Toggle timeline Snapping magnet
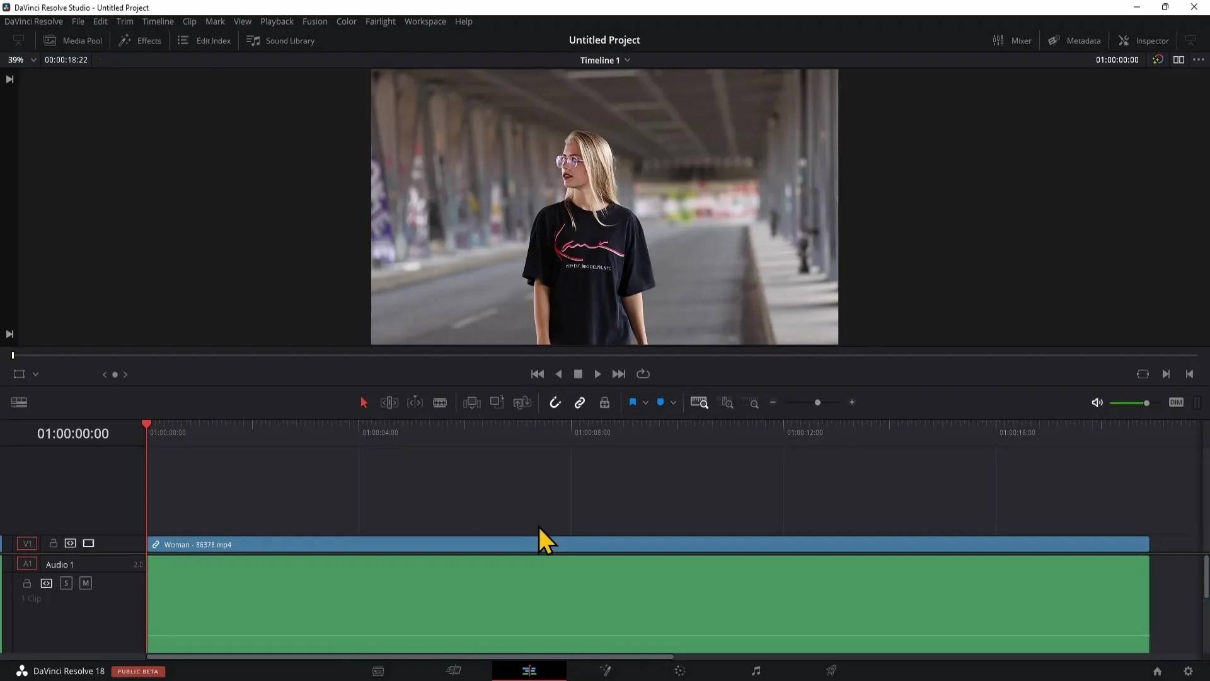 click(555, 403)
